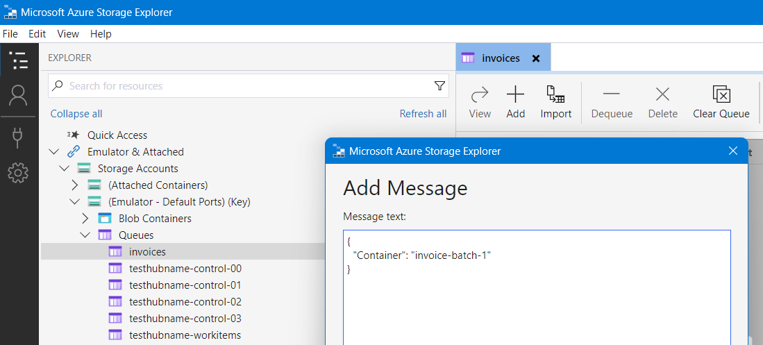This screenshot has width=763, height=345.
Task: Open the Edit menu
Action: [x=37, y=33]
